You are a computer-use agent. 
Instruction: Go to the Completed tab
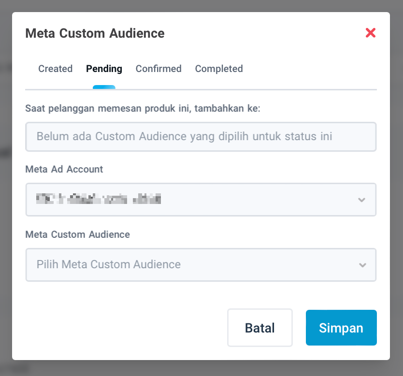tap(219, 69)
